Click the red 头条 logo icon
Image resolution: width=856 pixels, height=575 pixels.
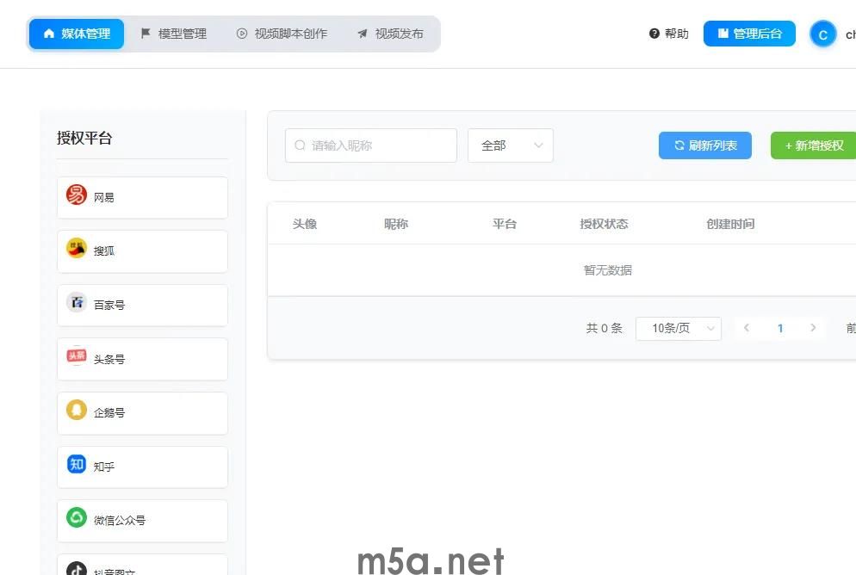77,356
